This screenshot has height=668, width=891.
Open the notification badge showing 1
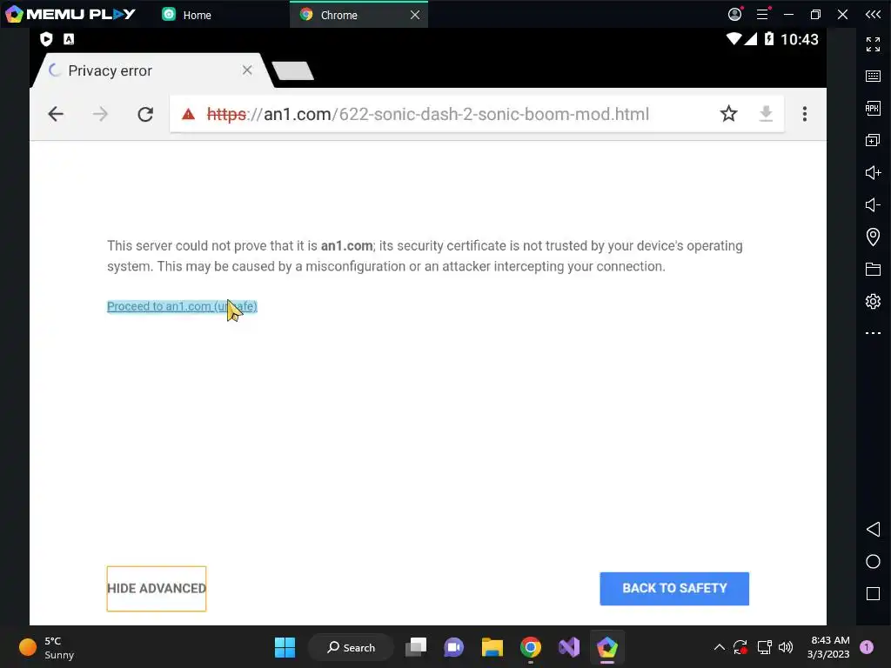[867, 647]
